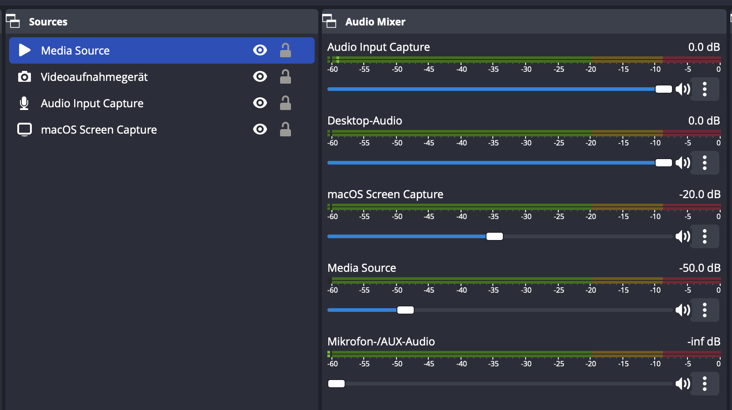This screenshot has width=732, height=410.
Task: Click the macOS Screen Capture volume slider handle
Action: coord(495,236)
